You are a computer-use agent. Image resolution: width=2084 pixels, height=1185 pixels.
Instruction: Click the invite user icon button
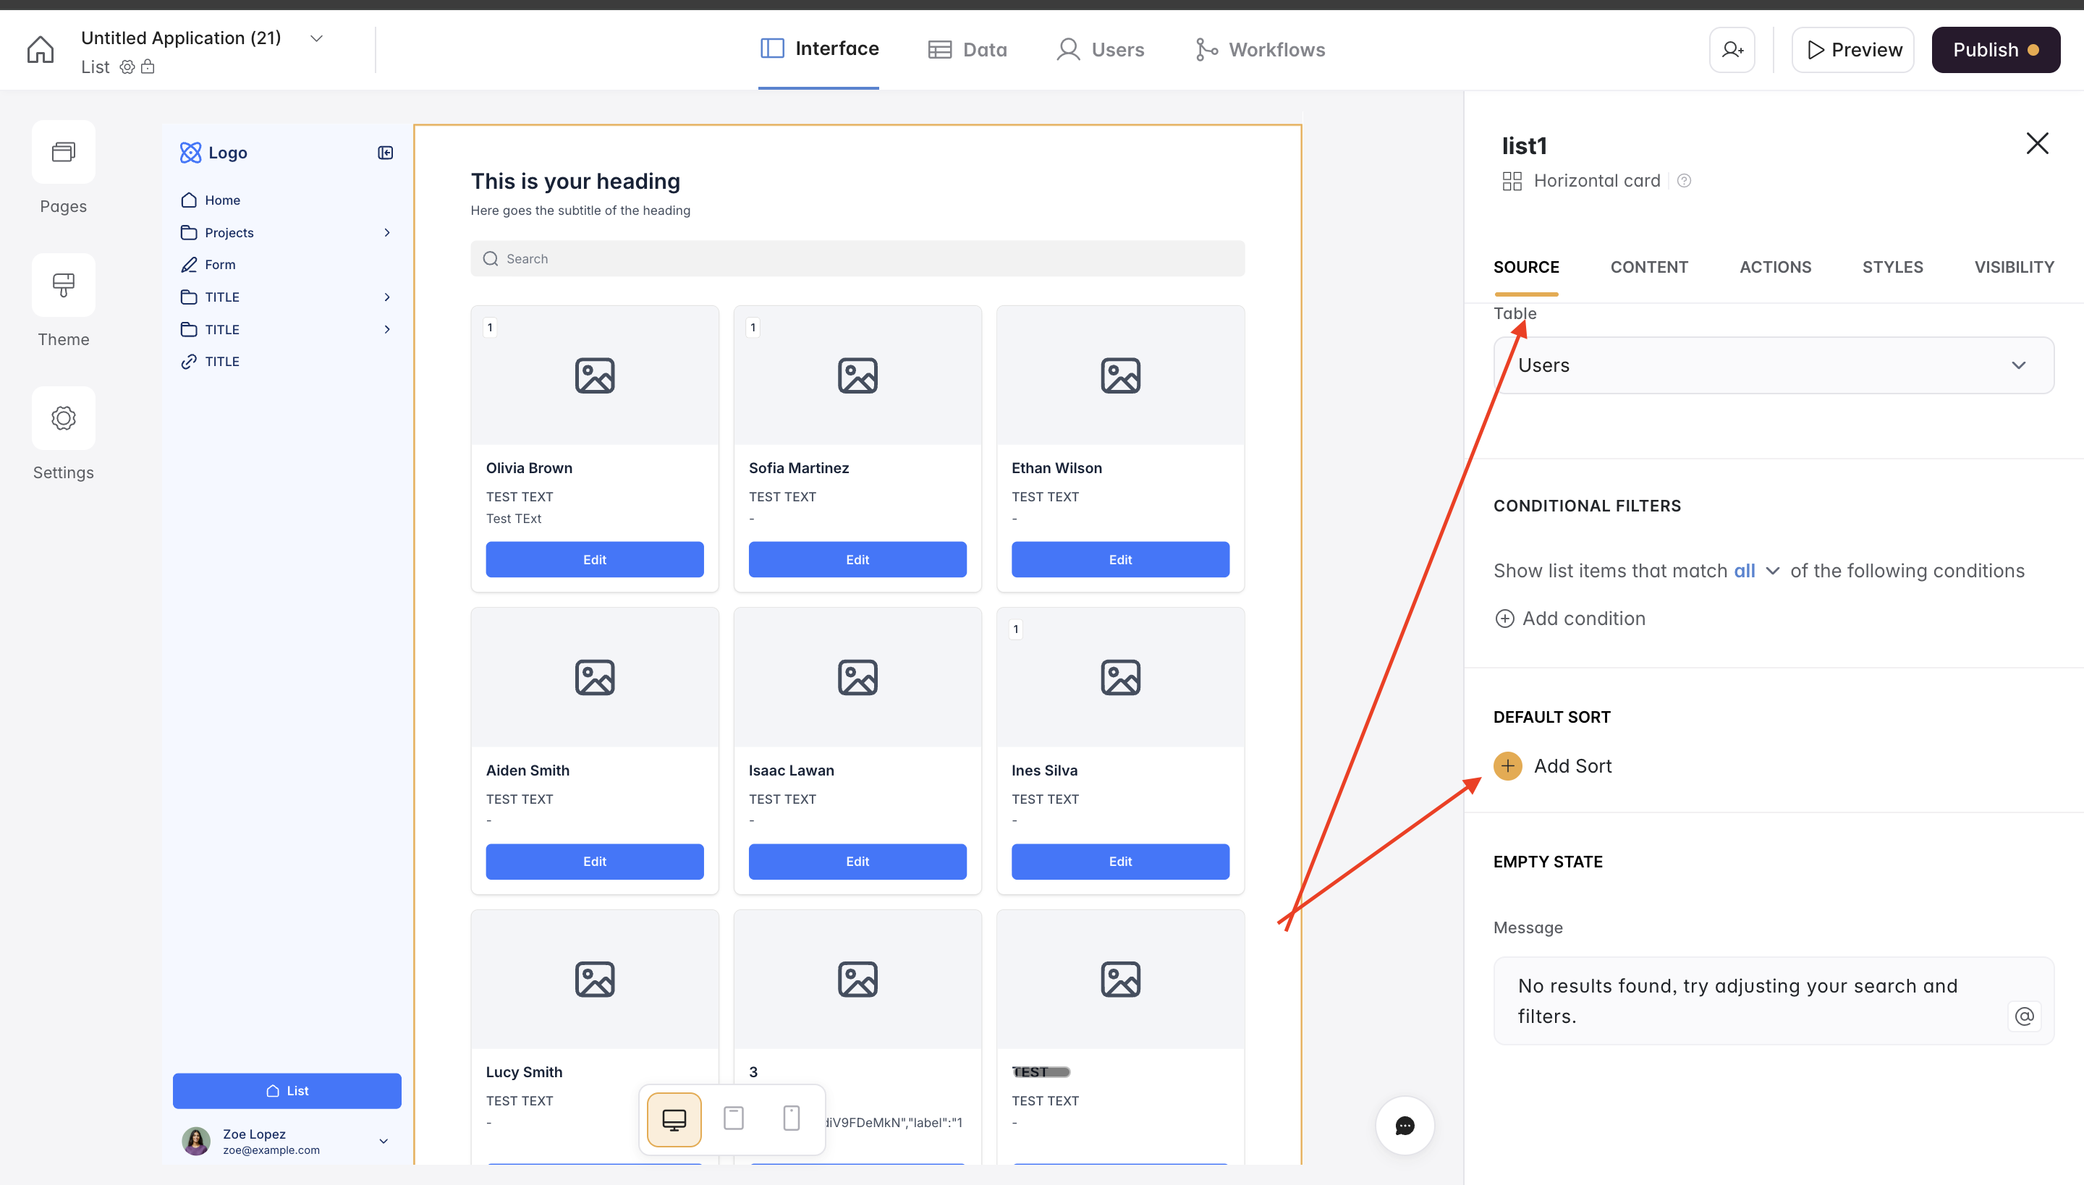(x=1732, y=50)
